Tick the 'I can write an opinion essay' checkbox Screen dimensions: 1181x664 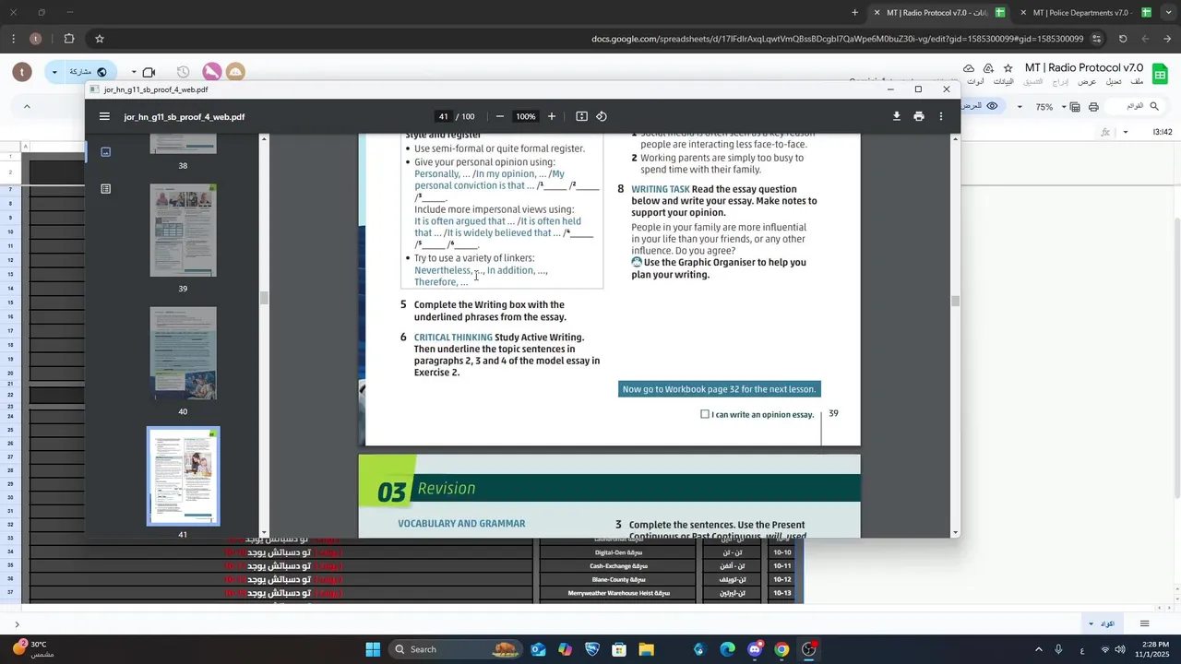click(x=705, y=414)
